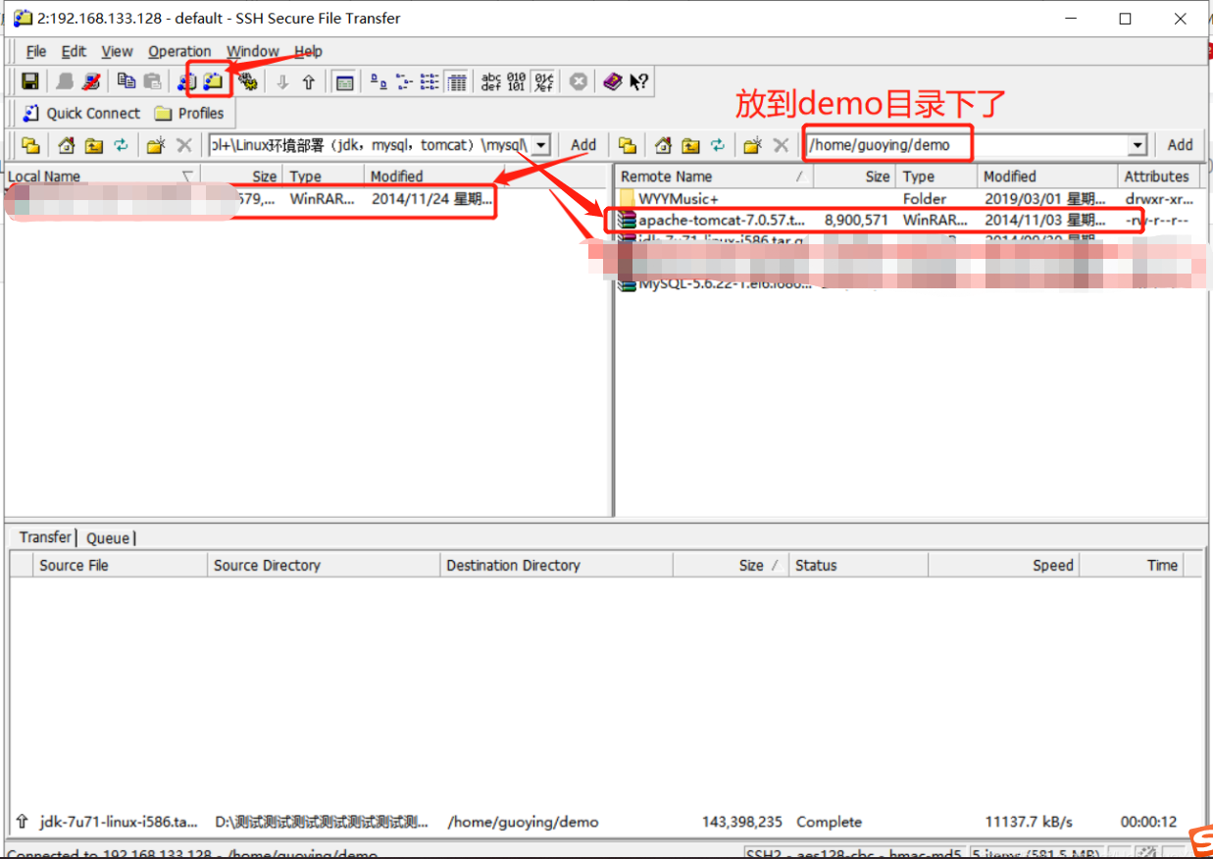The image size is (1213, 859).
Task: Open the File menu
Action: tap(36, 51)
